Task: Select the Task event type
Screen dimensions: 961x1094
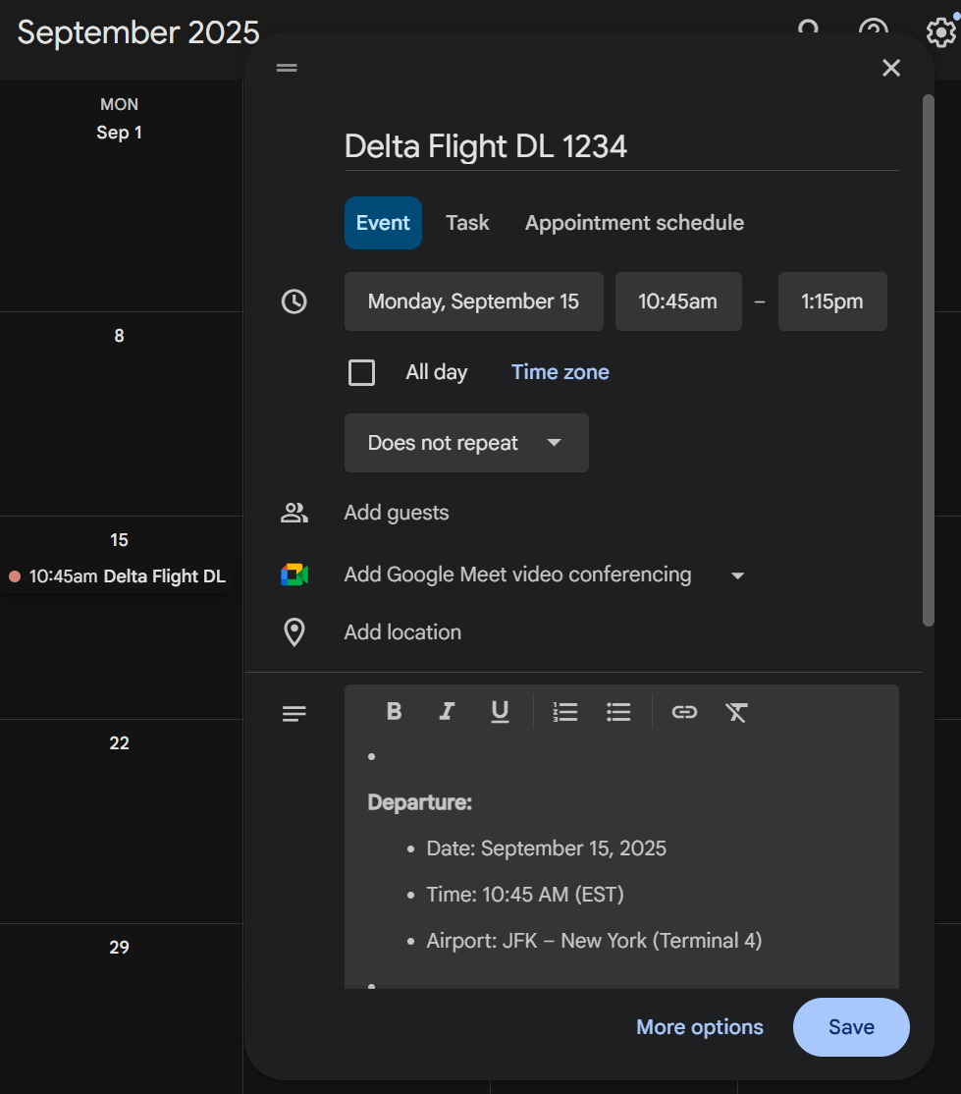Action: click(x=467, y=223)
